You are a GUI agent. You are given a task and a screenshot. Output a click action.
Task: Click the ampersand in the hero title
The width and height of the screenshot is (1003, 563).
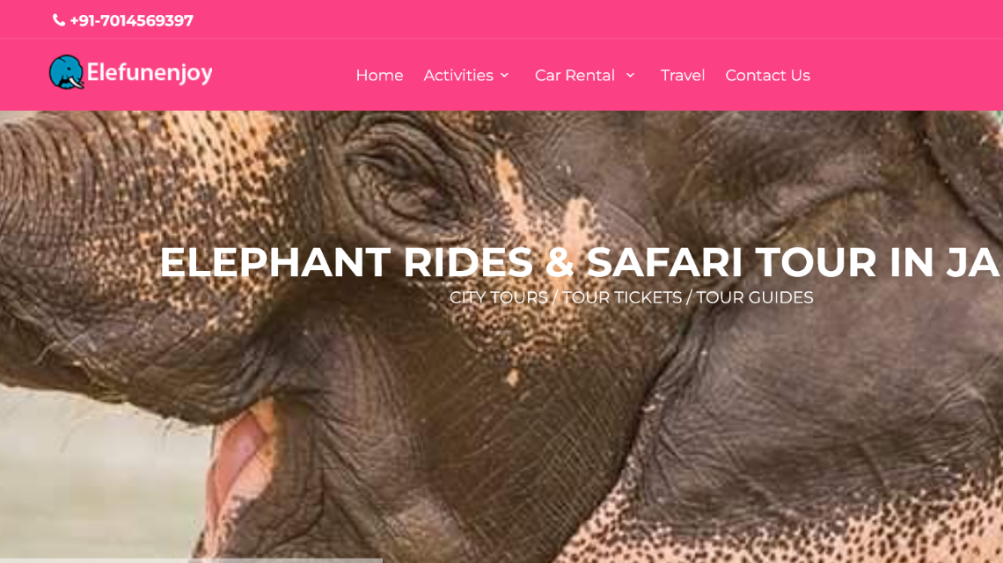coord(560,262)
